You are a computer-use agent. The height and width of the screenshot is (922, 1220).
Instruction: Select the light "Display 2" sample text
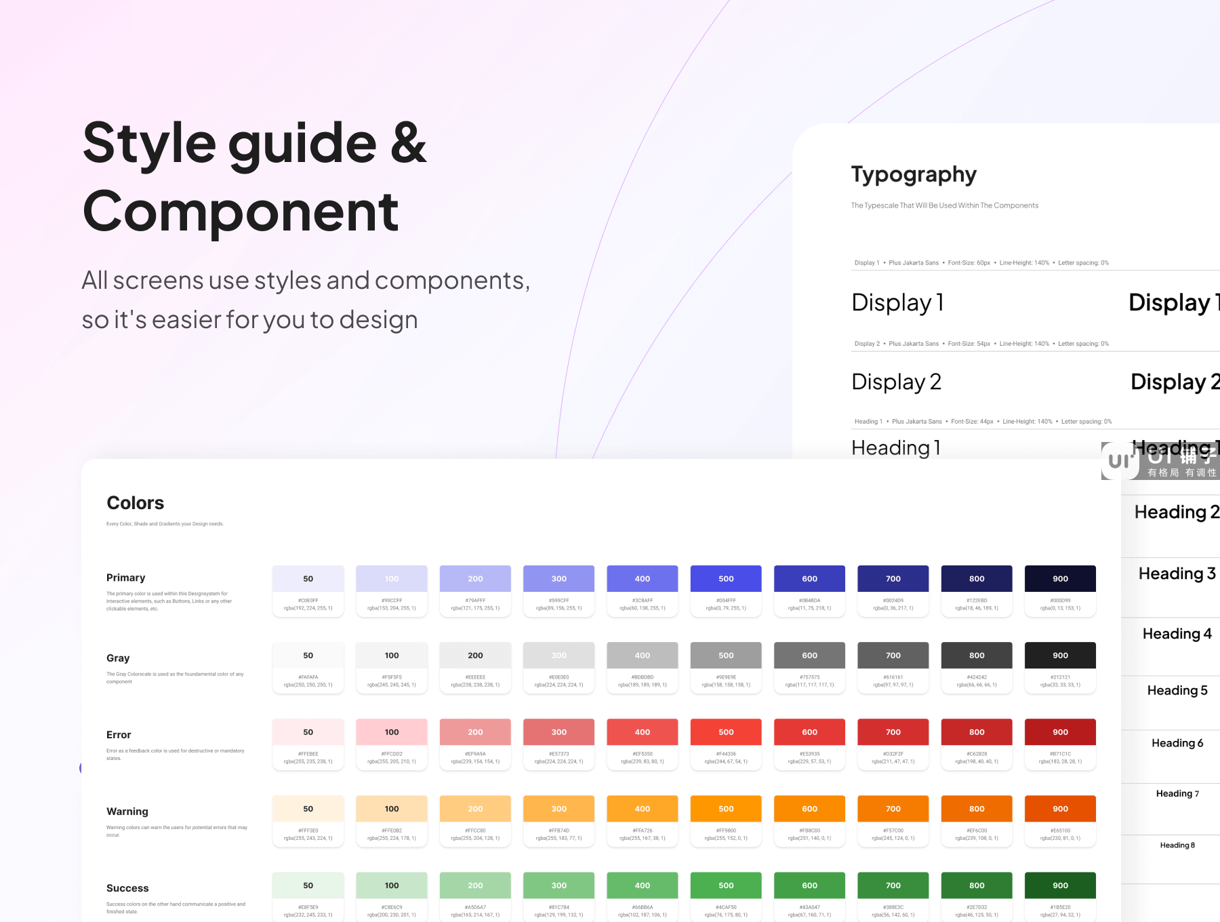(896, 382)
